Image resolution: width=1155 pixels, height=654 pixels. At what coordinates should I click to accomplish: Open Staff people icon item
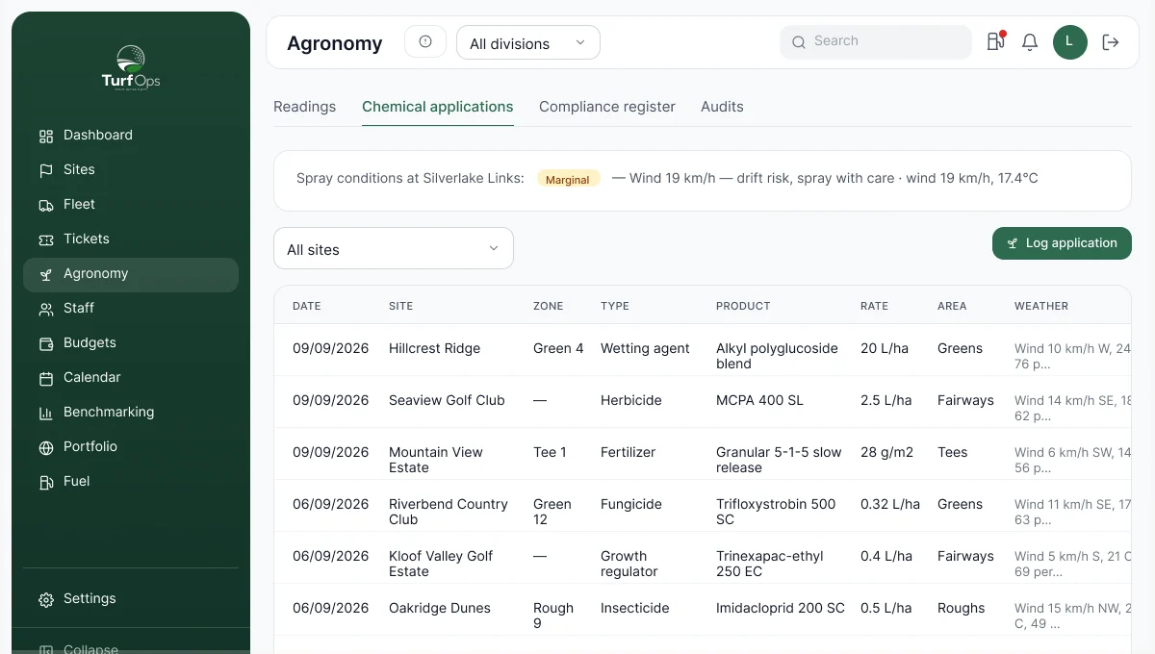pos(131,309)
